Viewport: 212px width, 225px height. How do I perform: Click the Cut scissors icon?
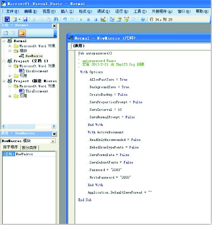point(34,19)
